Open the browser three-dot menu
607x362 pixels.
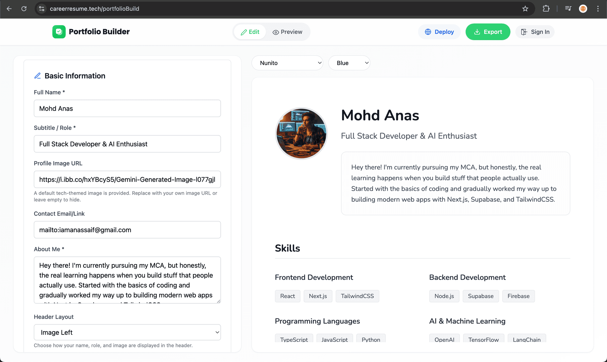(x=598, y=9)
